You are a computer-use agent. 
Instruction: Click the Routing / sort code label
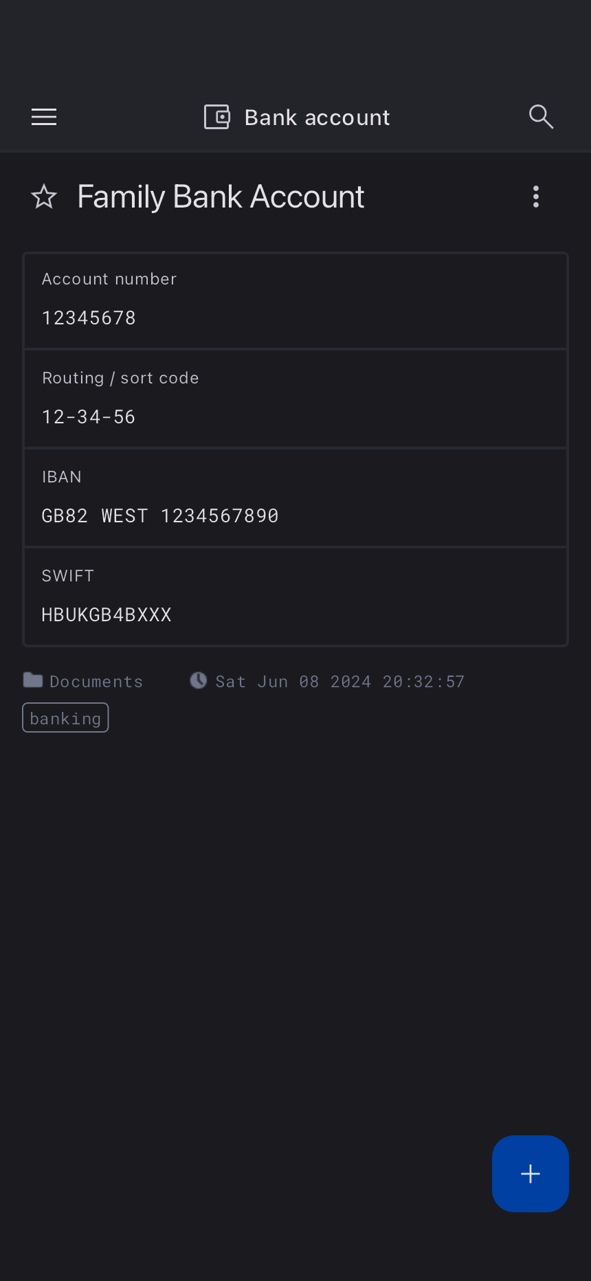point(120,378)
